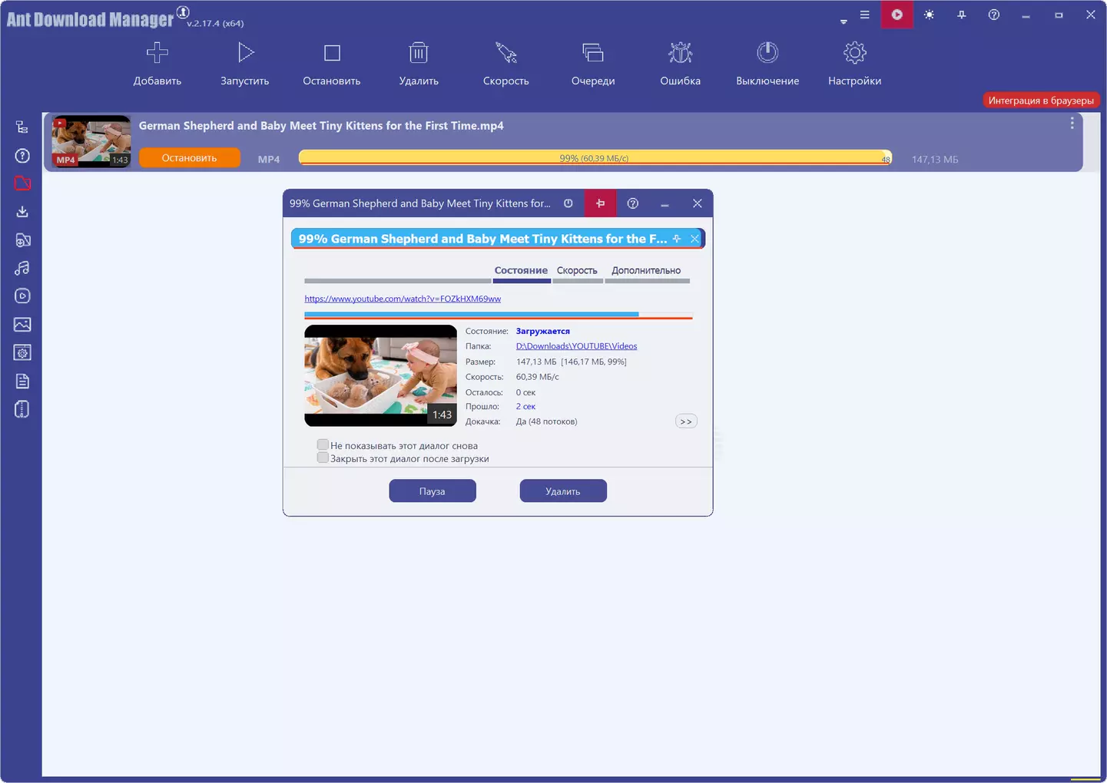Expand details with the >> button
The width and height of the screenshot is (1107, 783).
(686, 421)
